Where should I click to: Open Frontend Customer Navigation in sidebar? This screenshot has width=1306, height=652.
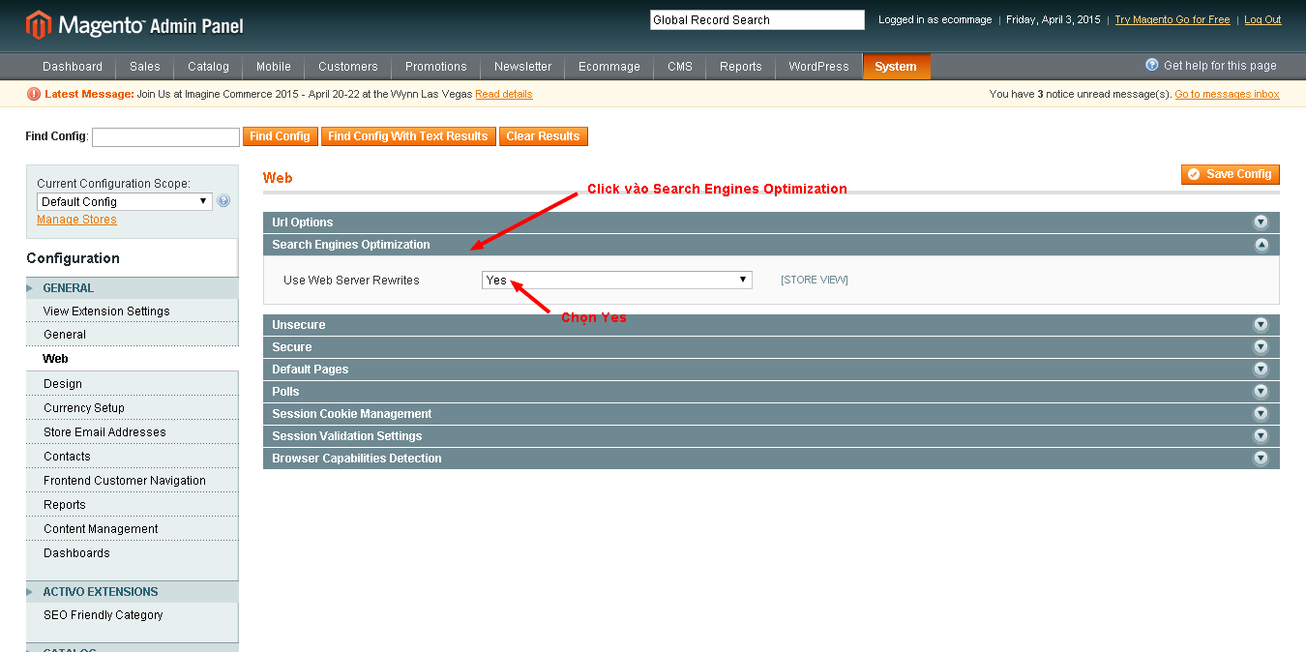(132, 481)
